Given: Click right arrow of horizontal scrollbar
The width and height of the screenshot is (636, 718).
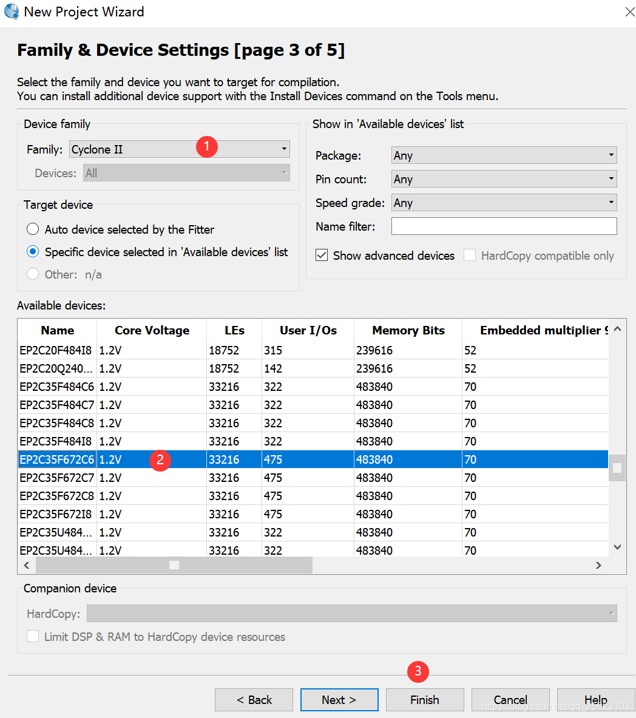Looking at the screenshot, I should pyautogui.click(x=598, y=565).
